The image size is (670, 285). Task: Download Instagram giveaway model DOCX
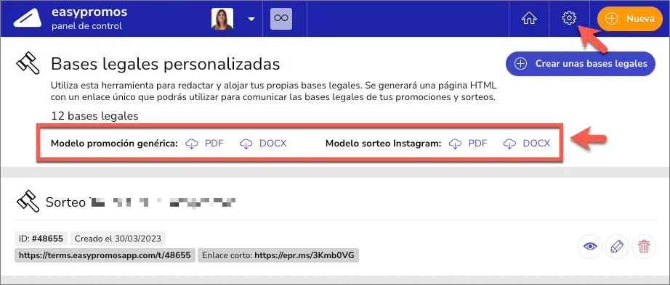click(526, 144)
